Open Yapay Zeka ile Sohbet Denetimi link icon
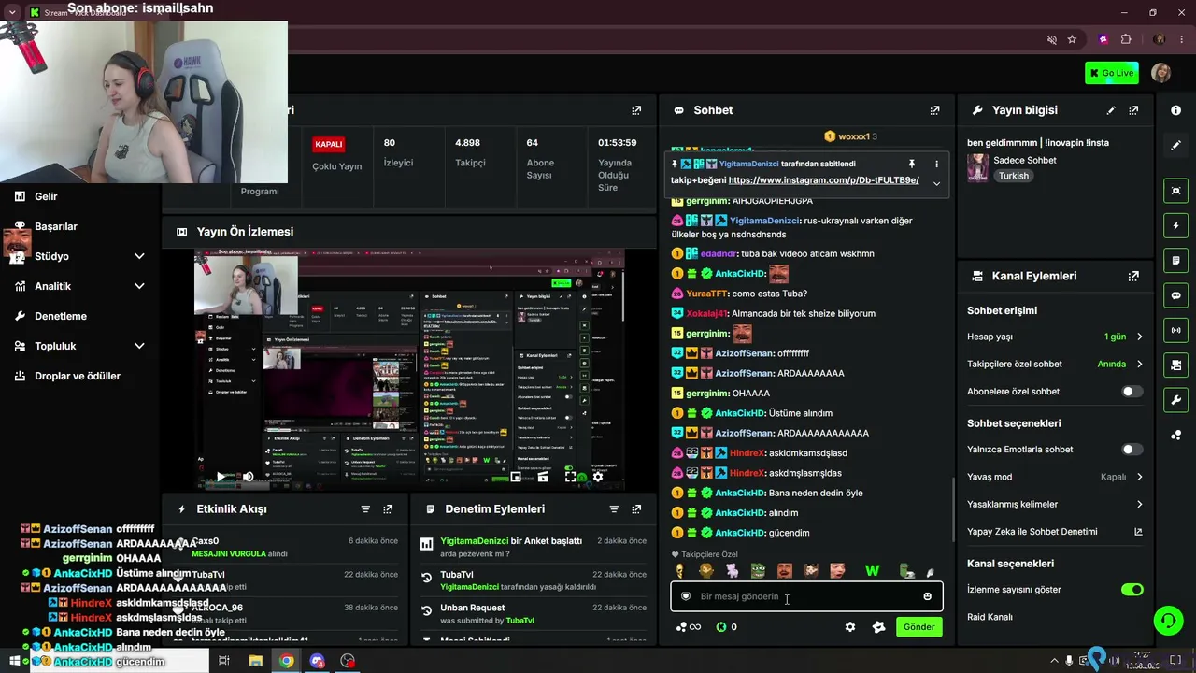This screenshot has height=673, width=1196. [1138, 532]
